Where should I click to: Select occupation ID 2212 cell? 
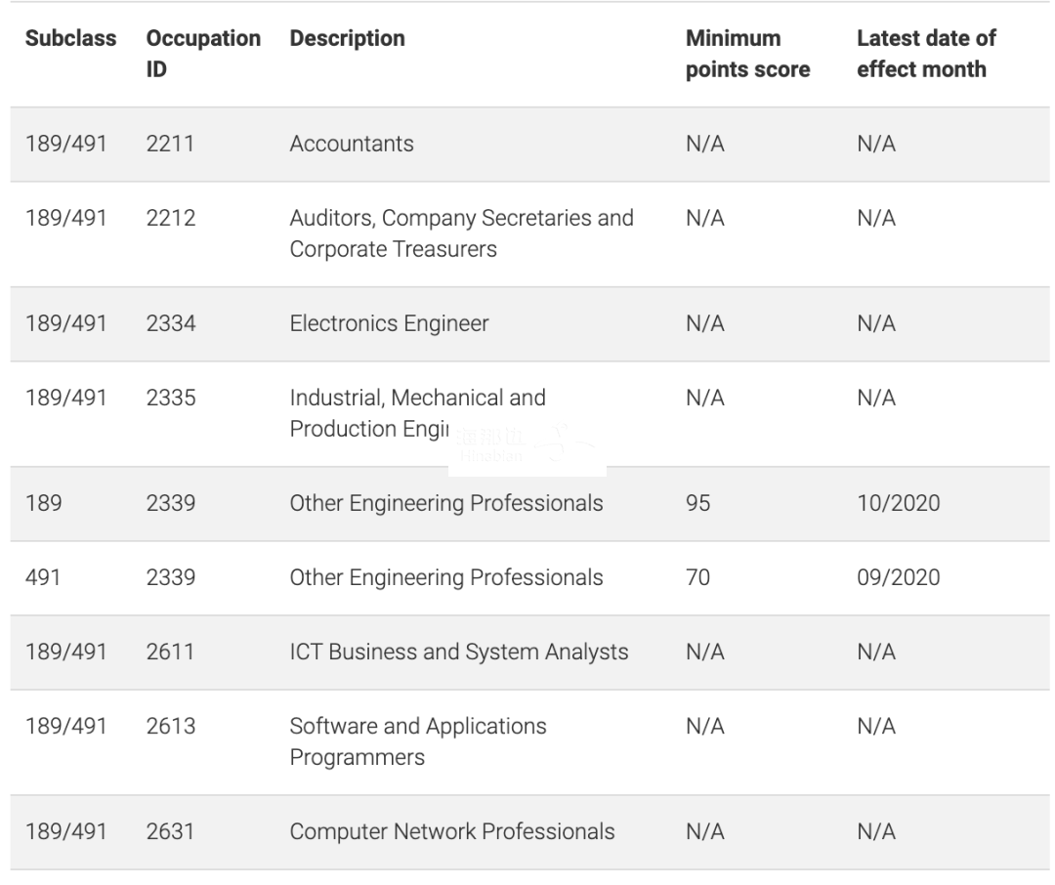click(x=171, y=218)
